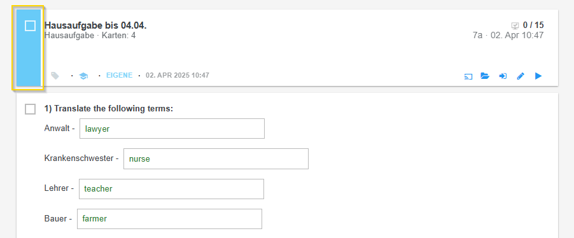Edit homework with the pencil icon

coord(521,76)
